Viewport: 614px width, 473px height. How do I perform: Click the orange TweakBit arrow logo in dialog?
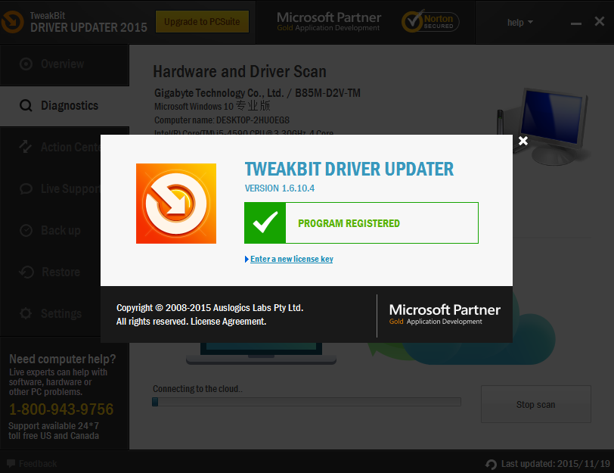point(175,203)
